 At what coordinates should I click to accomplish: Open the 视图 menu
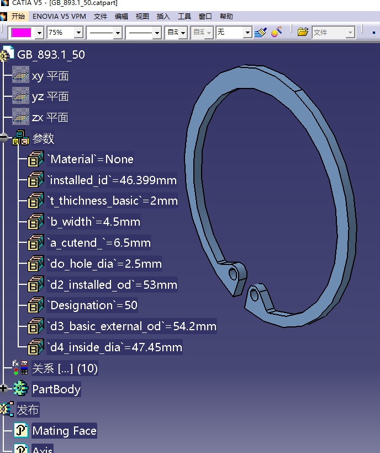tap(142, 17)
